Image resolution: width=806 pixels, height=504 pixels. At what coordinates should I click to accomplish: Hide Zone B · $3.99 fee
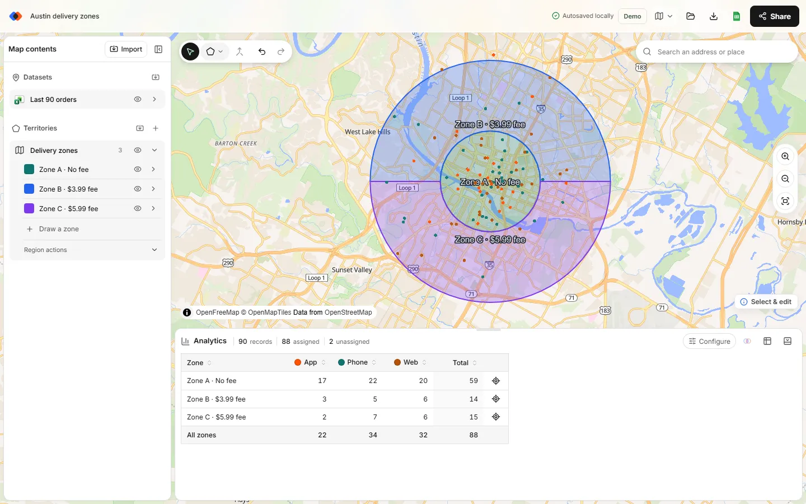[138, 189]
